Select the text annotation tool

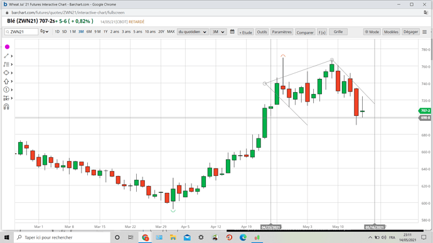click(x=6, y=65)
